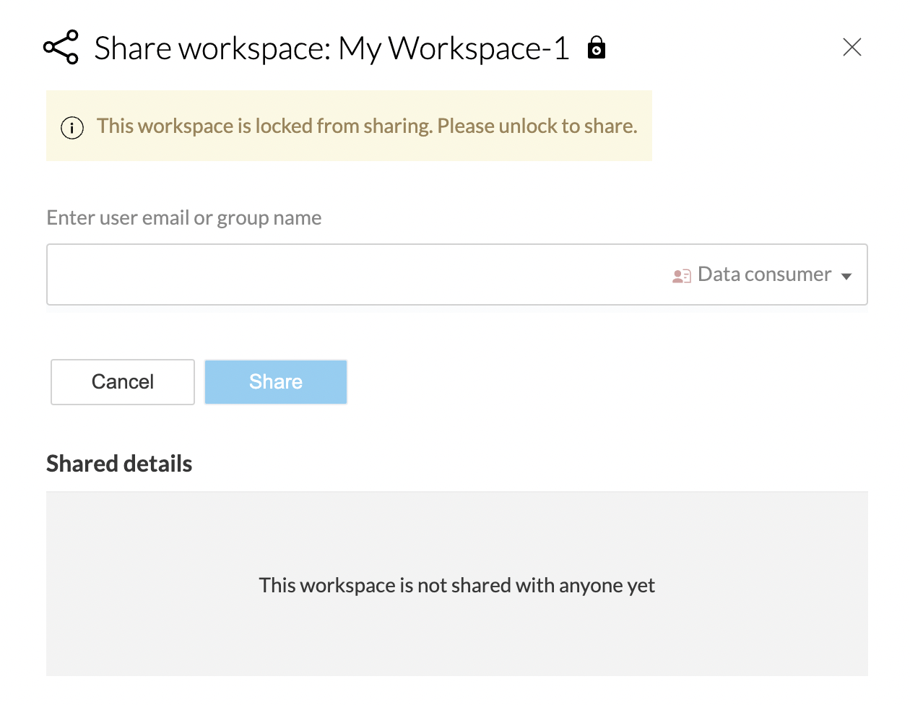Screen dimensions: 910x705
Task: Expand the role dropdown arrow
Action: point(846,276)
